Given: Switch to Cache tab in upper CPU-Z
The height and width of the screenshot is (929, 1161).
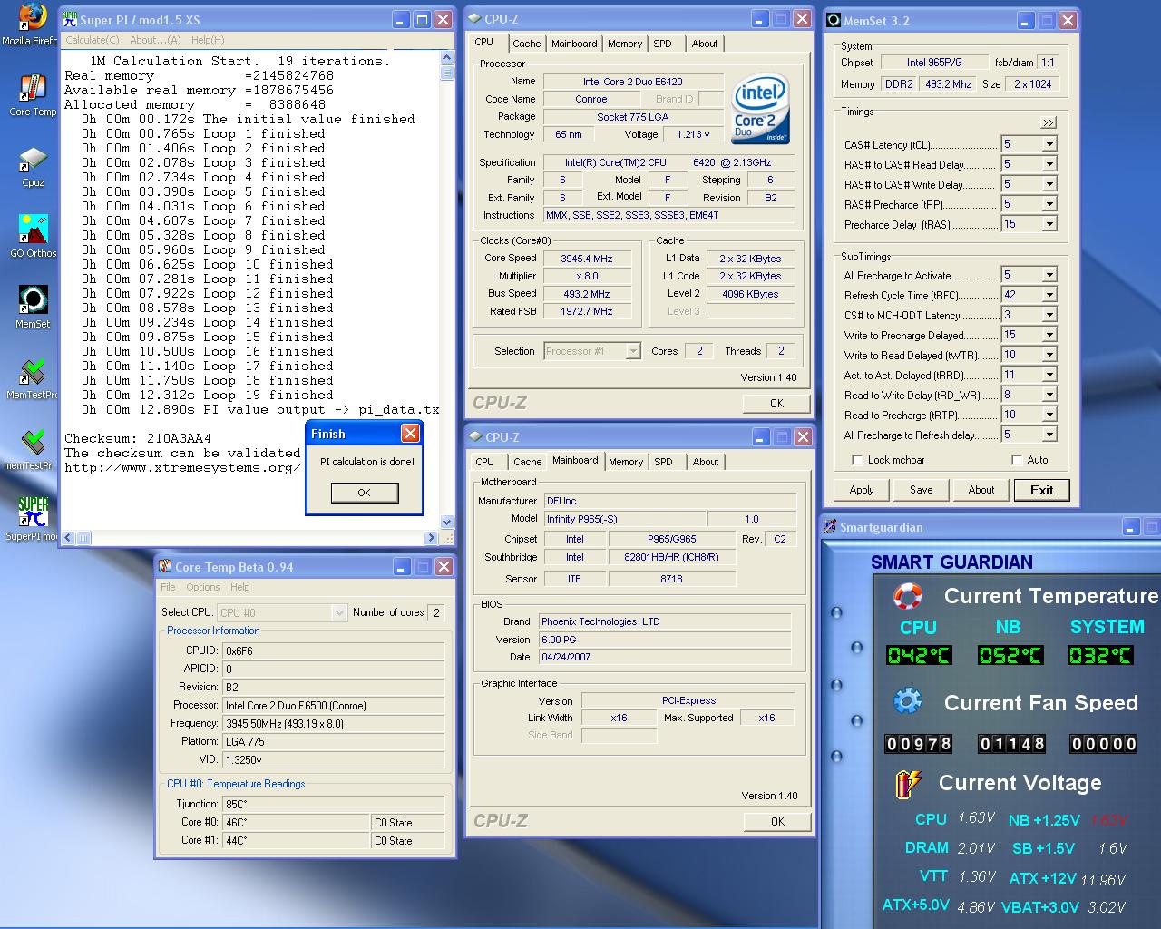Looking at the screenshot, I should (526, 44).
